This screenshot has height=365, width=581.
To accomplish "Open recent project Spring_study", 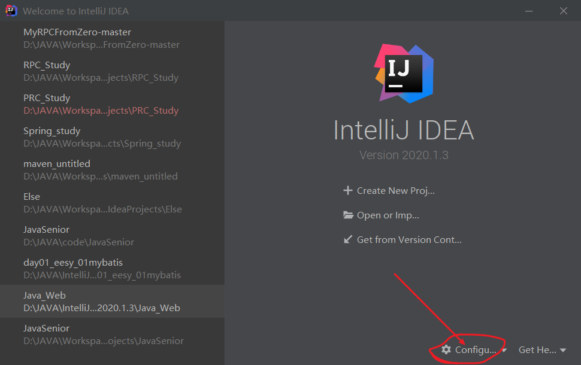I will point(112,137).
